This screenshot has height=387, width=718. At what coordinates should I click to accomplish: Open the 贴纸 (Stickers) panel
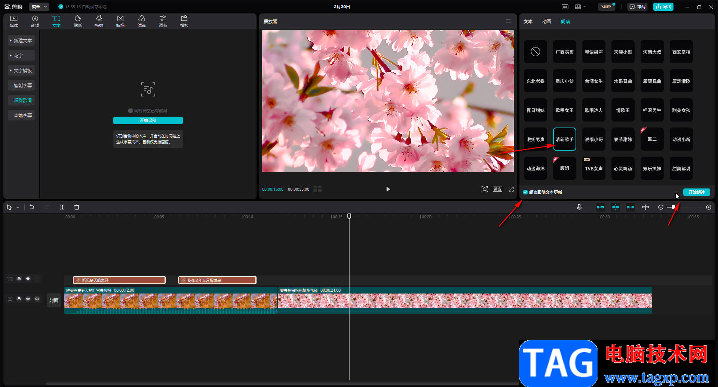click(78, 21)
